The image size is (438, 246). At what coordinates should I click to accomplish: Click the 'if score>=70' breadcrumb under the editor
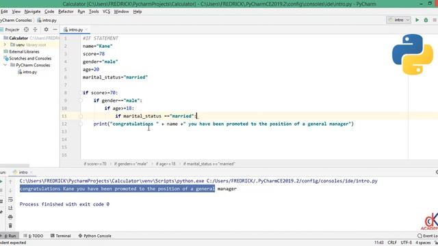[x=95, y=164]
